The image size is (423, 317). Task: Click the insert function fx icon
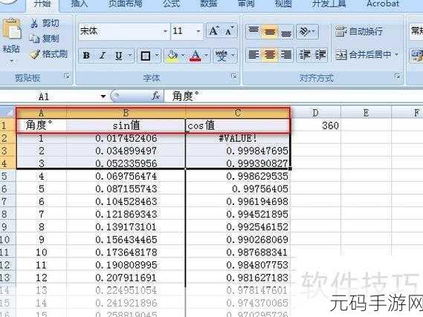pos(155,96)
